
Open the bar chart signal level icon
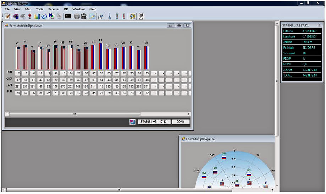point(37,16)
